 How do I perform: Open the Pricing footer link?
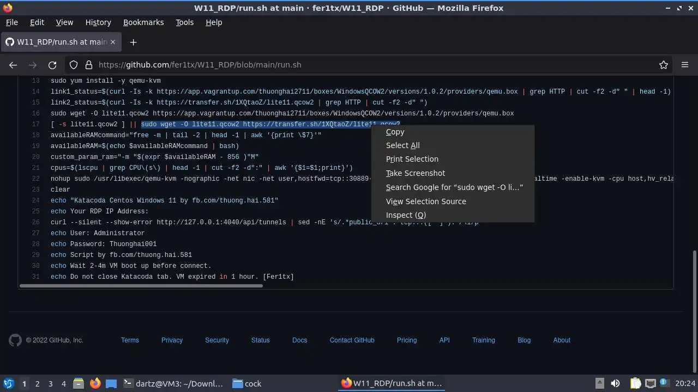[x=407, y=340]
